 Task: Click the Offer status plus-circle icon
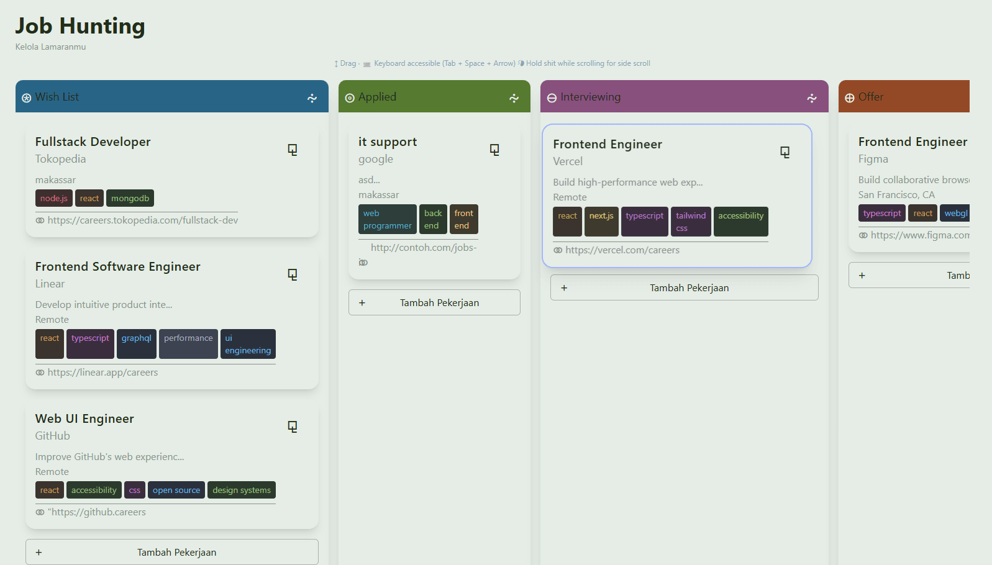pyautogui.click(x=850, y=98)
